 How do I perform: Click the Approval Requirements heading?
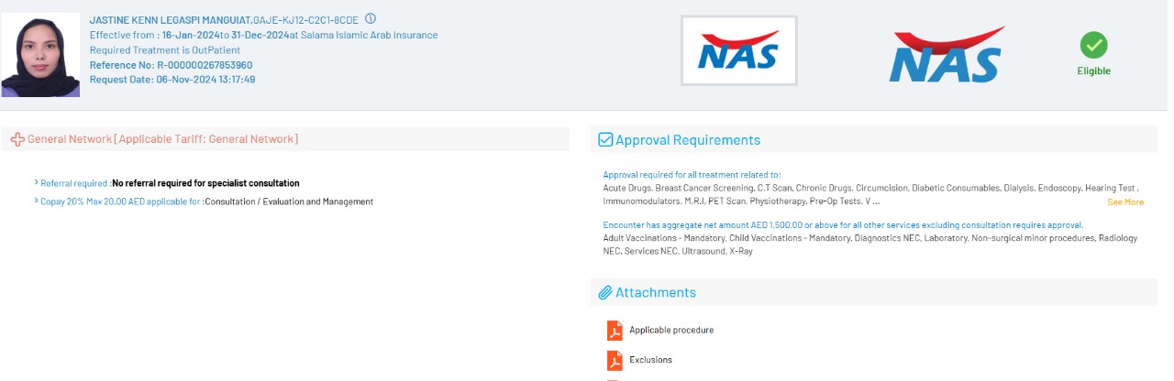tap(688, 140)
